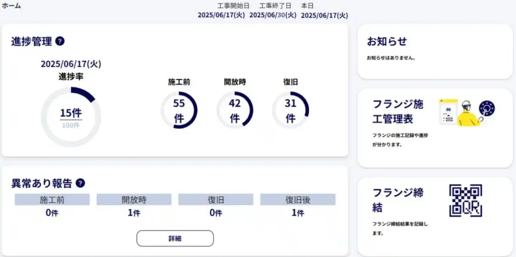
Task: Click the 復旧 anomaly report header
Action: (x=216, y=200)
